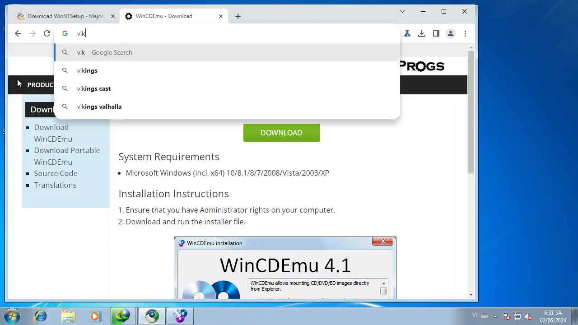The height and width of the screenshot is (325, 578).
Task: Click the page vertical scrollbar thumb
Action: [471, 112]
